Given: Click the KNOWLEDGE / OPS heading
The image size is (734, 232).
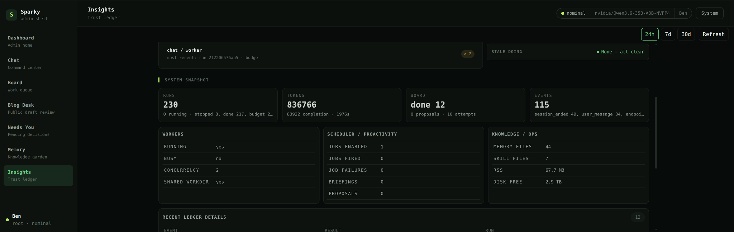Looking at the screenshot, I should tap(515, 134).
